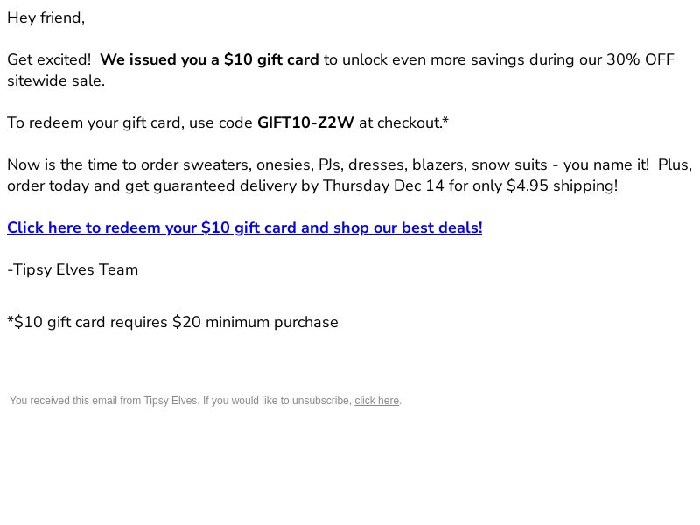The height and width of the screenshot is (525, 700).
Task: Click the '30% OFF' text
Action: pos(640,59)
